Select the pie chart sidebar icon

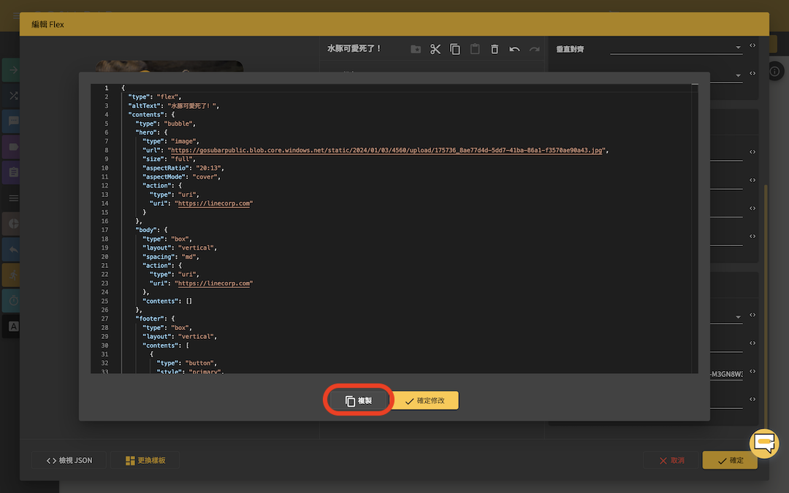(12, 224)
